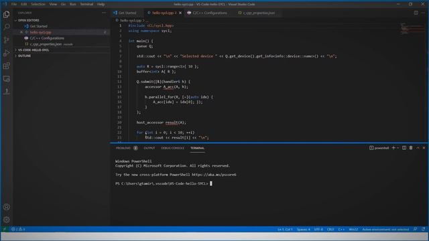Screen dimensions: 429x241
Task: Close the hello-sycl.cpp editor tab
Action: (x=180, y=13)
